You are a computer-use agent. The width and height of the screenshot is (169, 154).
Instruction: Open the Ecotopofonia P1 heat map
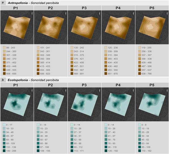(17, 104)
